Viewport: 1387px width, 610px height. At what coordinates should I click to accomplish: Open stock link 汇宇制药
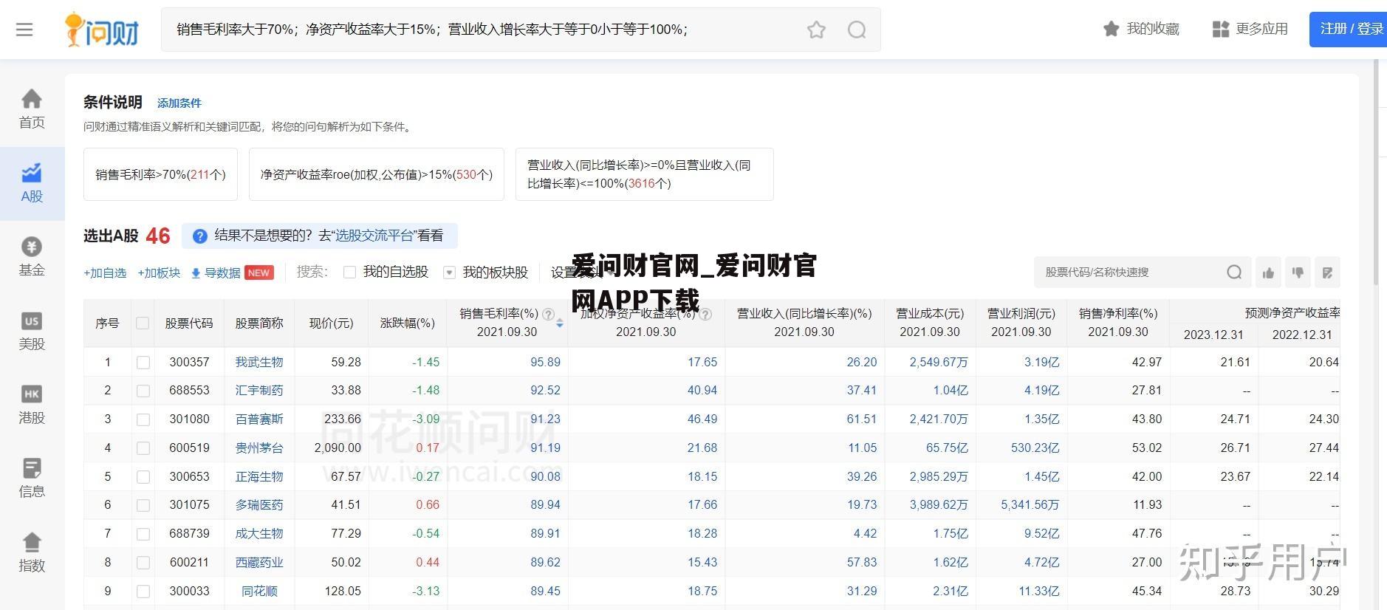[259, 390]
